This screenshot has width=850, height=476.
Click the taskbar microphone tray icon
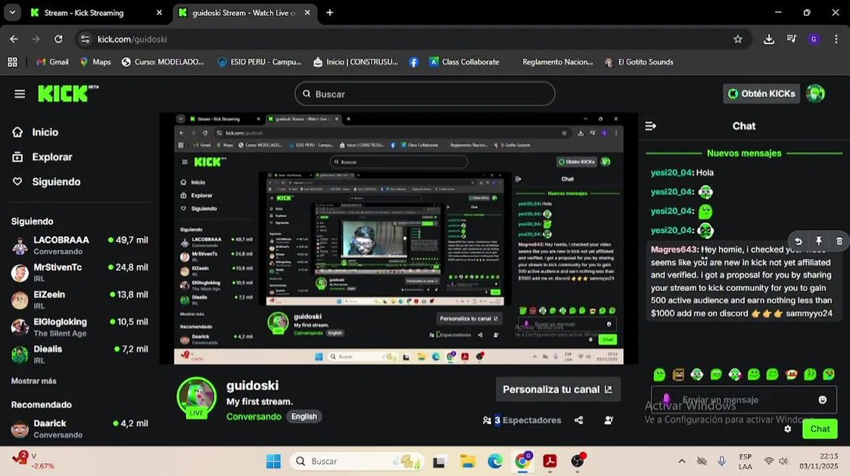[722, 461]
